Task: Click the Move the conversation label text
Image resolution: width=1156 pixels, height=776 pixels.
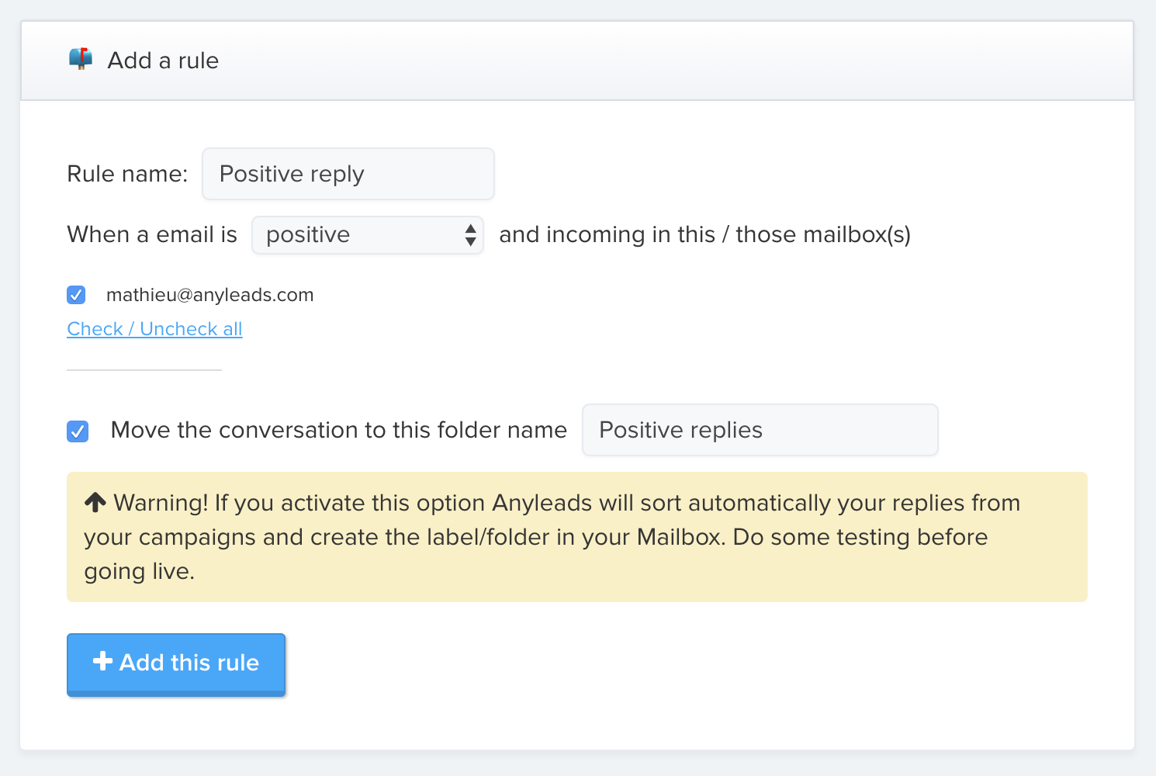Action: point(338,430)
